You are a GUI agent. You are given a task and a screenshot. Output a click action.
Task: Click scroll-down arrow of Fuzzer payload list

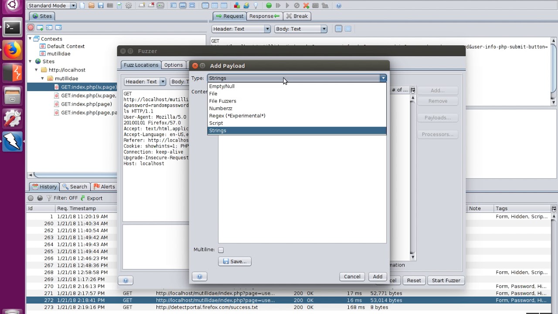(x=413, y=257)
